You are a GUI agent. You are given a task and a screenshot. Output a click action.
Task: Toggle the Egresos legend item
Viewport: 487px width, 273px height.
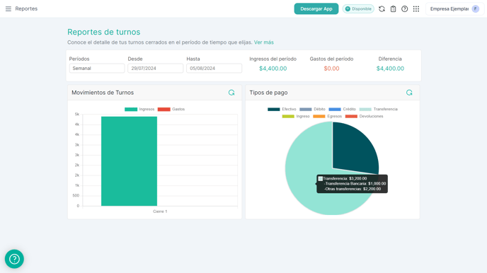(327, 116)
